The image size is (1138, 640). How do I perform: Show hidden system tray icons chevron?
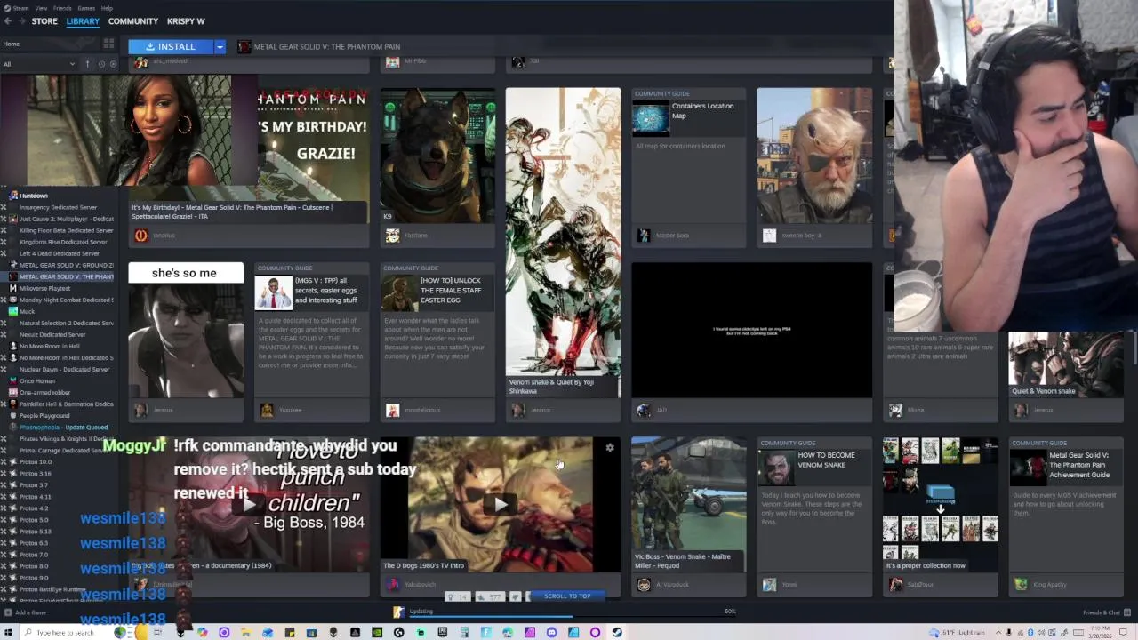click(997, 632)
